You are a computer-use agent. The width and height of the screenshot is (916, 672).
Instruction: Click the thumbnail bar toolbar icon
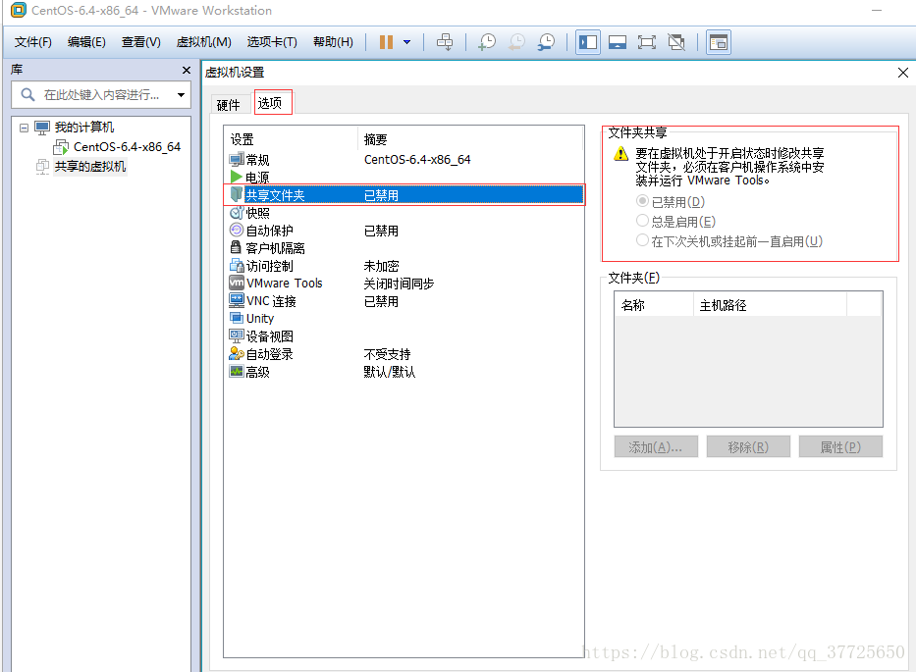pos(618,42)
